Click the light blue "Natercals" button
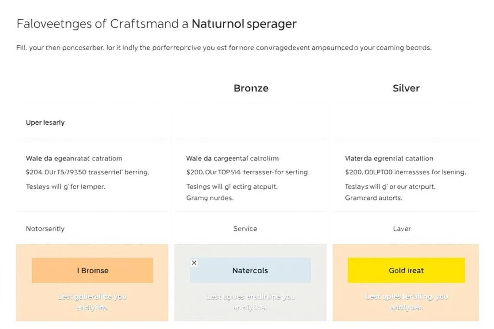 coord(250,270)
